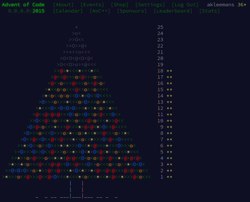
Task: Show the Stats page
Action: 209,11
